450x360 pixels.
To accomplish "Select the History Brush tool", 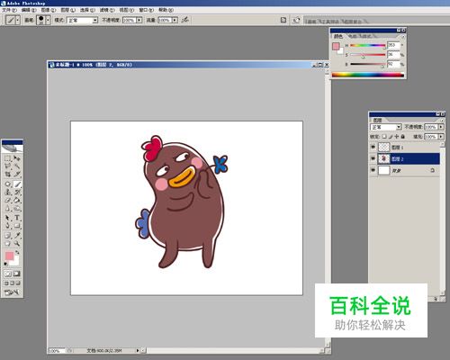I will (x=17, y=192).
